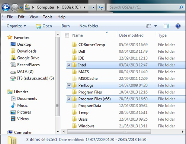Focus the Search OSDisk (C:) field

point(146,7)
